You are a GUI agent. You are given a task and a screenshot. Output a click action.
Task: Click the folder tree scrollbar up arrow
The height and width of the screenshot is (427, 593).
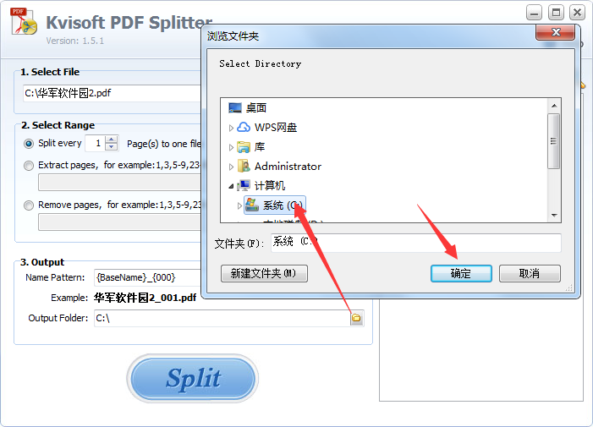(x=554, y=106)
